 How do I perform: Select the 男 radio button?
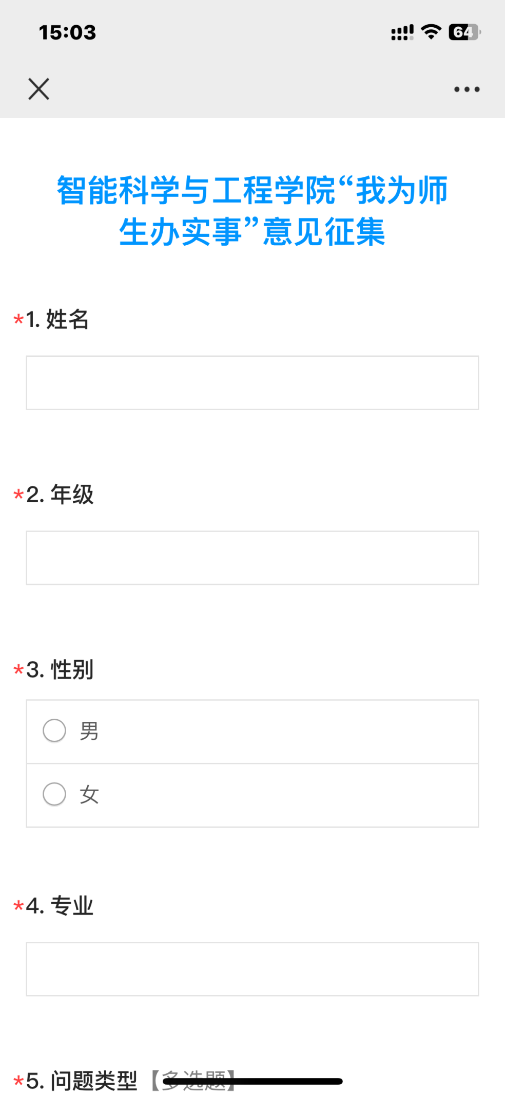54,731
